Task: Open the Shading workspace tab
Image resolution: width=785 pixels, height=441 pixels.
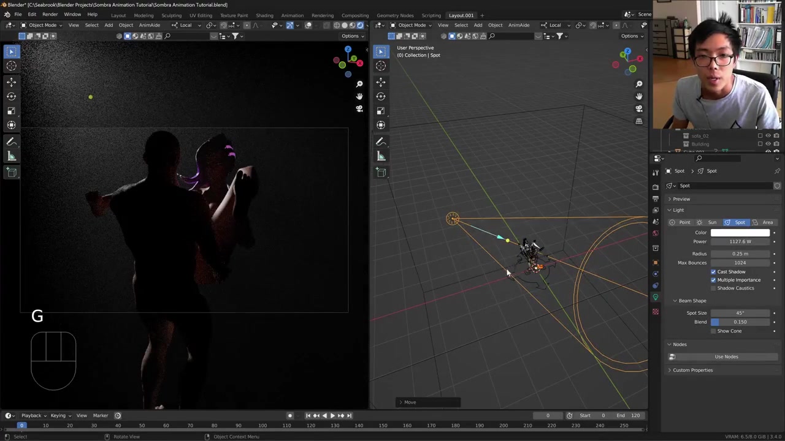Action: [x=264, y=15]
